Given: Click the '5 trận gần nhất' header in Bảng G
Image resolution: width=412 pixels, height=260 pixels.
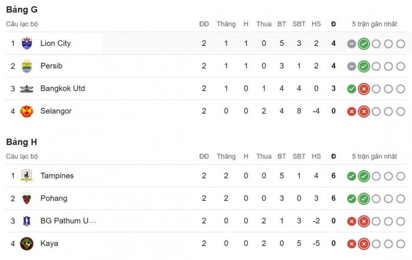Looking at the screenshot, I should (x=374, y=24).
